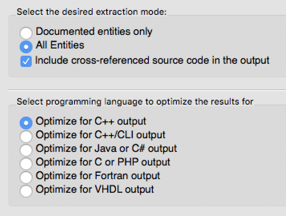Click the 'Optimize for Fortran output' label text
The height and width of the screenshot is (216, 286).
coord(98,176)
